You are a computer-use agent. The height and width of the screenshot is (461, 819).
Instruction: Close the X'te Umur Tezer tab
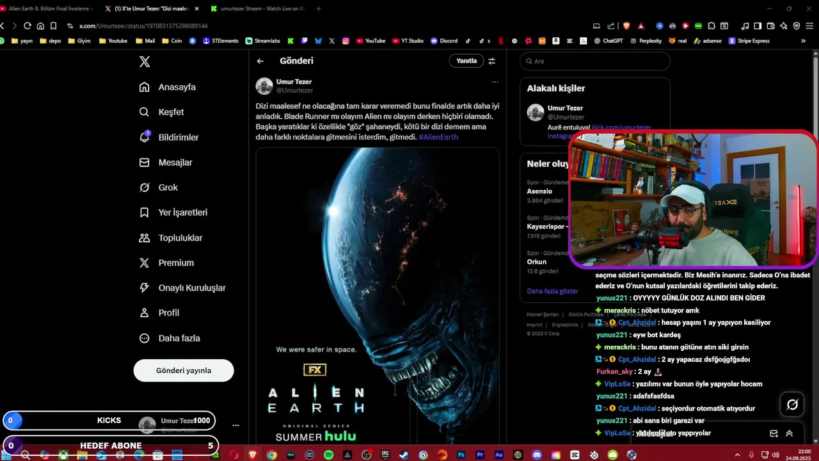[x=196, y=8]
